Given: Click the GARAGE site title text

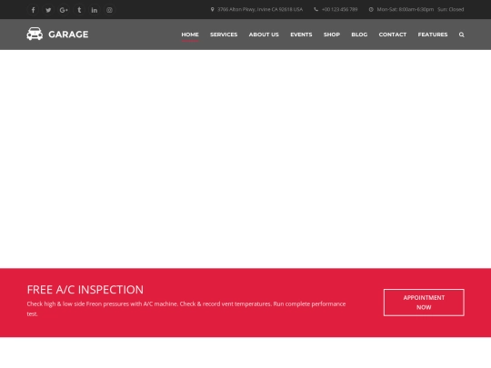Looking at the screenshot, I should 68,35.
